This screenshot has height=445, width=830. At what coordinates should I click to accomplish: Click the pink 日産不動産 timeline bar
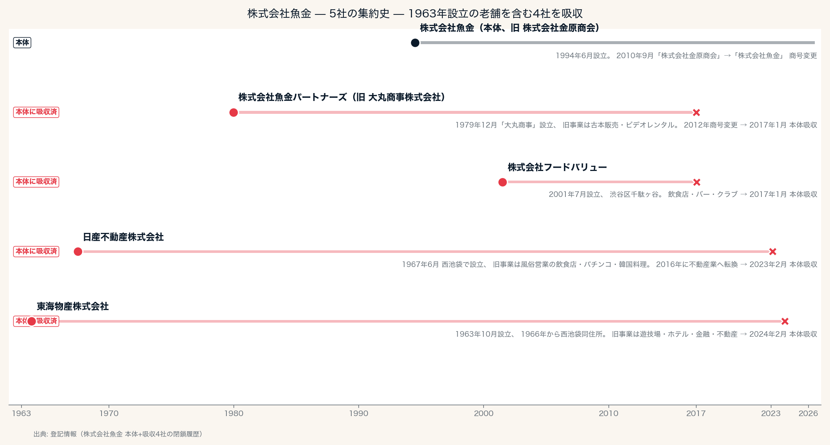(425, 252)
